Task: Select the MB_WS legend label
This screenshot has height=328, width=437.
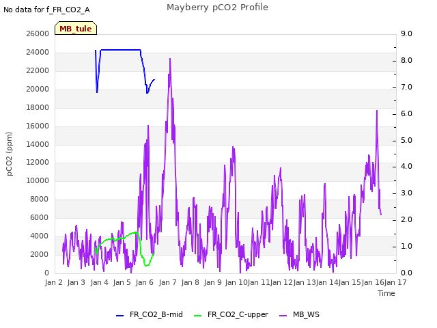Action: click(306, 314)
